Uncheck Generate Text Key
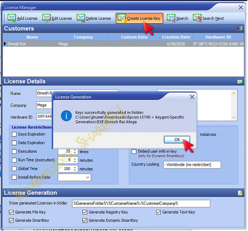Screen dimensions: 248x231 pos(158,212)
